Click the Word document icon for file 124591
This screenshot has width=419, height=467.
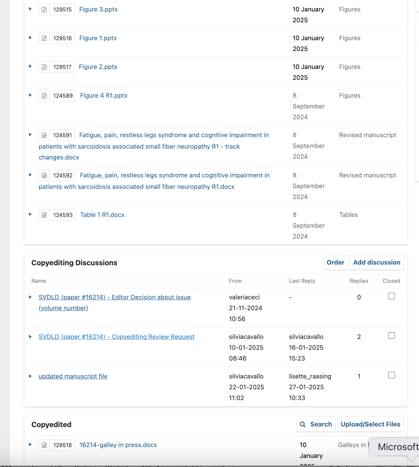(44, 136)
